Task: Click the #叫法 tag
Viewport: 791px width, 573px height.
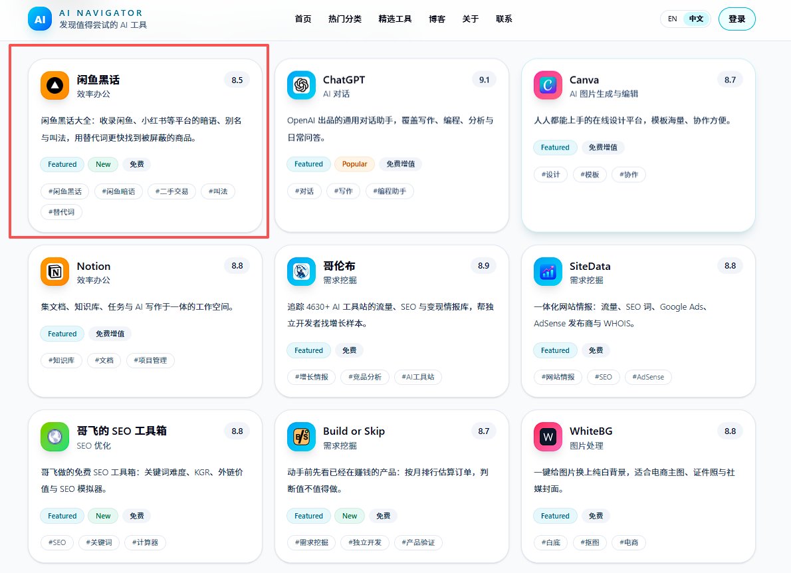Action: pos(218,191)
